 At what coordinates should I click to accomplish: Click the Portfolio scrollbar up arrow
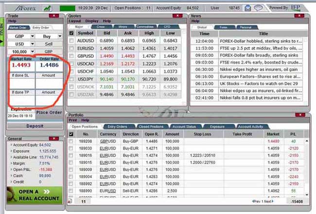point(307,141)
